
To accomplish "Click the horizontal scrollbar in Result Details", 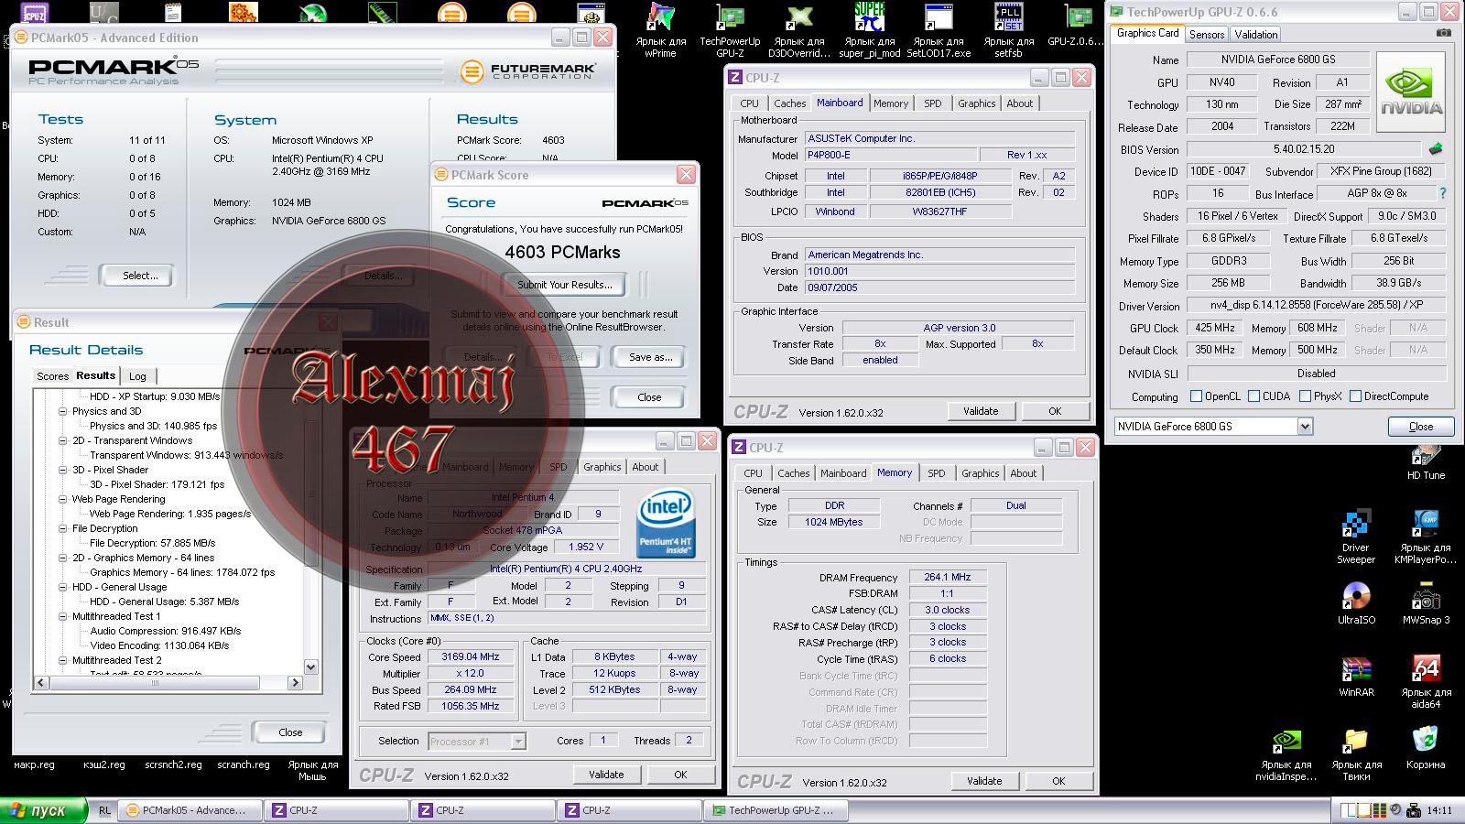I will (x=155, y=682).
